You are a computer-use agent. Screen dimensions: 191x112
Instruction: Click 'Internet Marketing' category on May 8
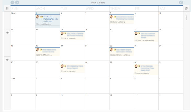118,22
